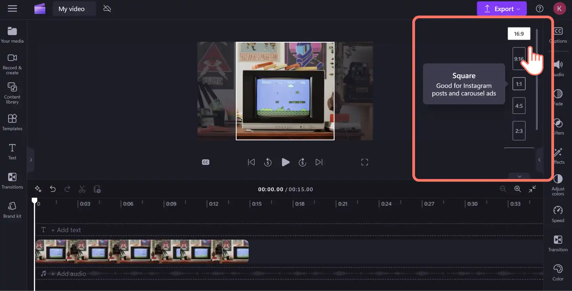The width and height of the screenshot is (572, 291).
Task: Open the Color properties tab
Action: tap(558, 273)
